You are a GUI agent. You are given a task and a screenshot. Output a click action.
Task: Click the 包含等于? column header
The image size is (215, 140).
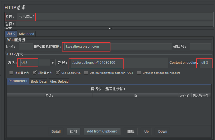pyautogui.click(x=201, y=95)
